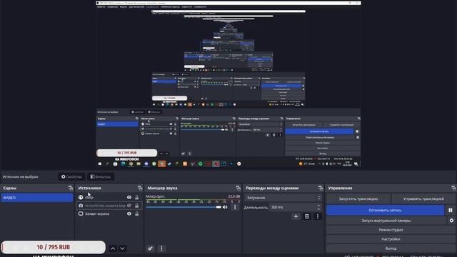The height and width of the screenshot is (257, 457).
Task: Hide the 'сбор' source with its eye
Action: click(x=129, y=197)
